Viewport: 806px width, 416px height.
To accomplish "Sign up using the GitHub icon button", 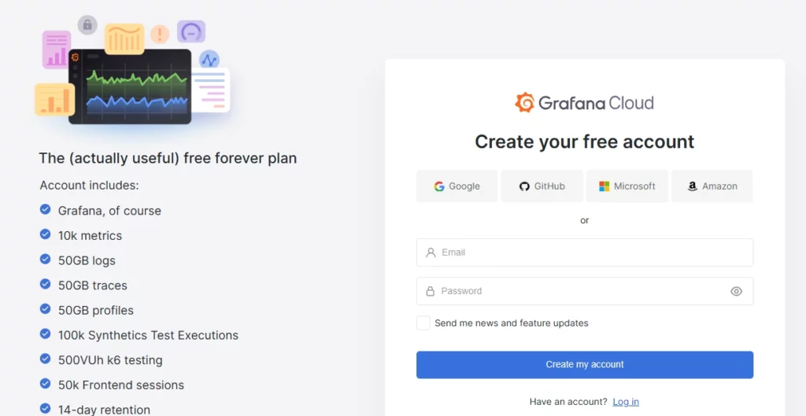I will (x=542, y=186).
